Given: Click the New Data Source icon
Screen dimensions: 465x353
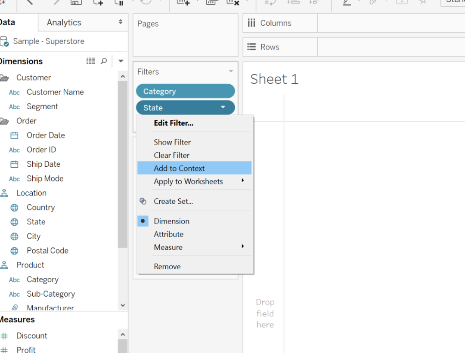Looking at the screenshot, I should [x=98, y=3].
